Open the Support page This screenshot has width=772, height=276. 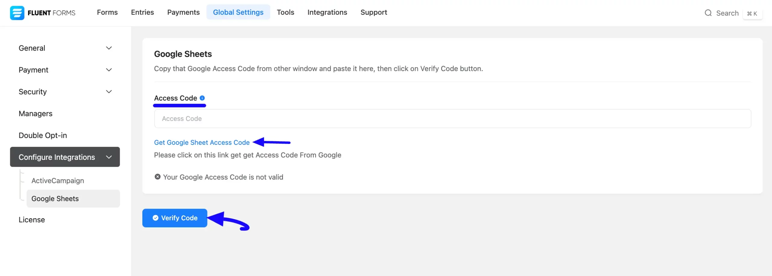tap(374, 12)
